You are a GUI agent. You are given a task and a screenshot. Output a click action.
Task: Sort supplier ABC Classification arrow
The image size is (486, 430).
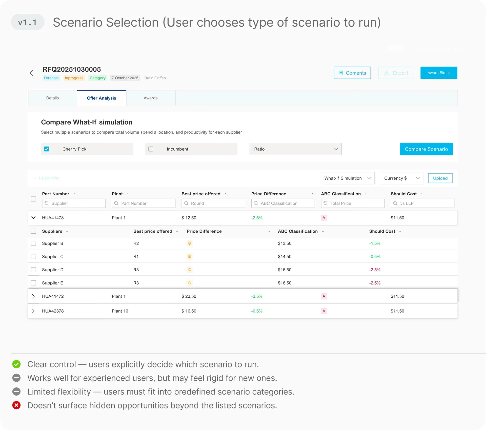pyautogui.click(x=323, y=231)
